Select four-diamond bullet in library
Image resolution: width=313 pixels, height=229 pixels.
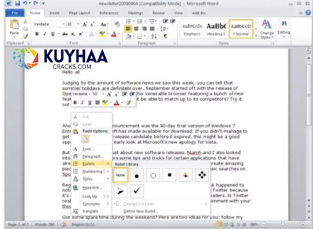(202, 175)
